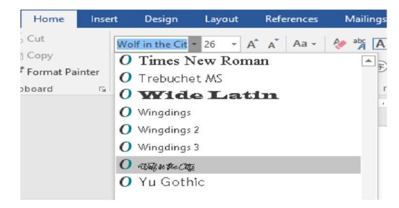Screen dimensions: 399x208
Task: Open the References tab
Action: 291,19
